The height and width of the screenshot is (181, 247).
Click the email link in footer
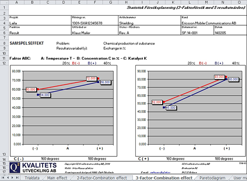click(160, 173)
